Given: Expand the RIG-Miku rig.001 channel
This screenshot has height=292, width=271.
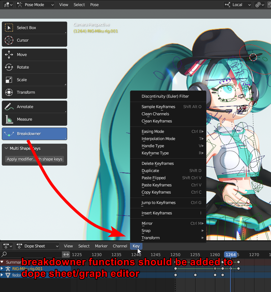Looking at the screenshot, I should pyautogui.click(x=2, y=269).
